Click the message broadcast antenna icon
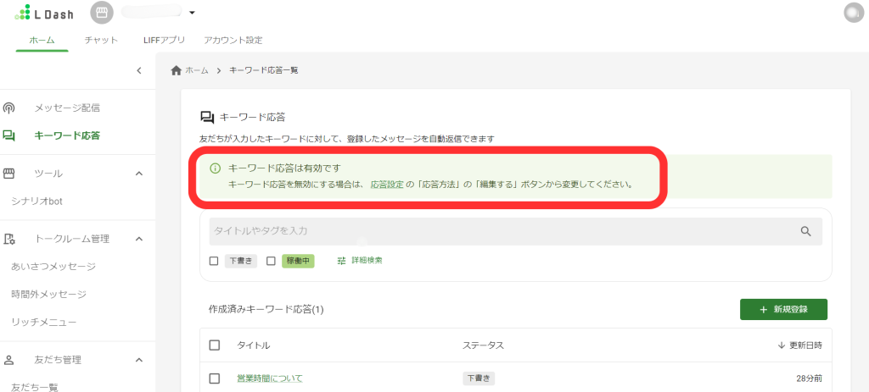This screenshot has height=392, width=869. (x=9, y=108)
